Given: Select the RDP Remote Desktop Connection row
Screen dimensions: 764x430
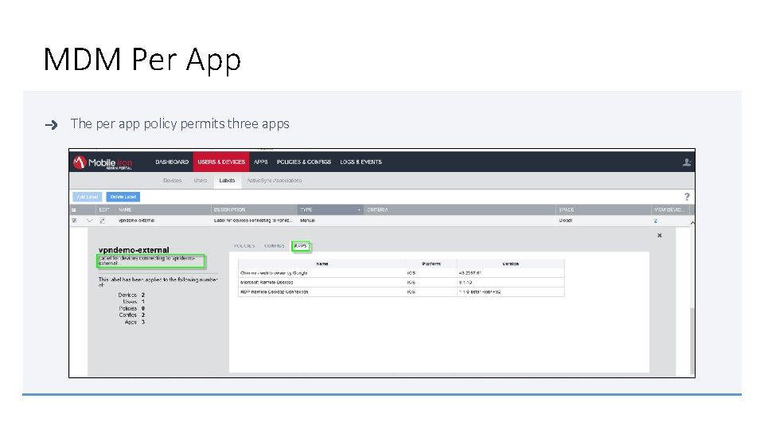Looking at the screenshot, I should [x=401, y=292].
